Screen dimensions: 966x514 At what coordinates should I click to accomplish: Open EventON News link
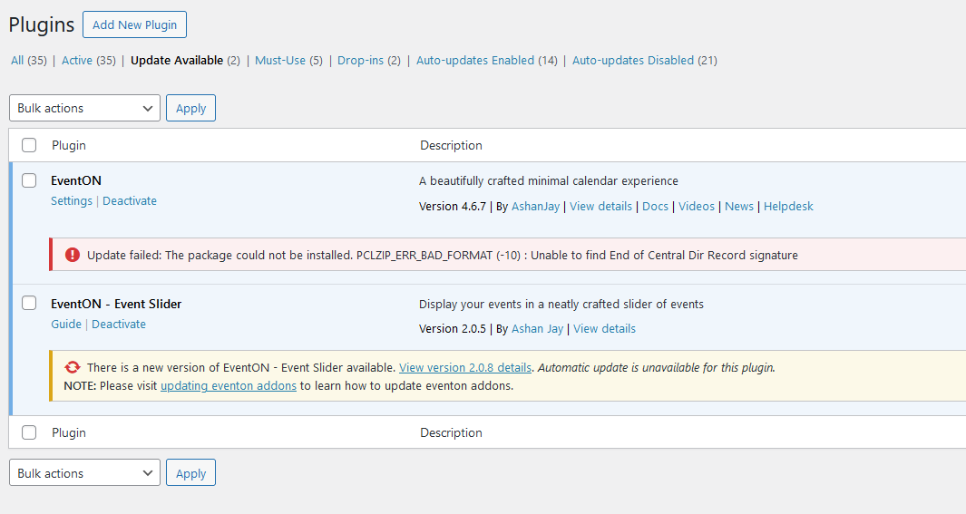pos(738,206)
